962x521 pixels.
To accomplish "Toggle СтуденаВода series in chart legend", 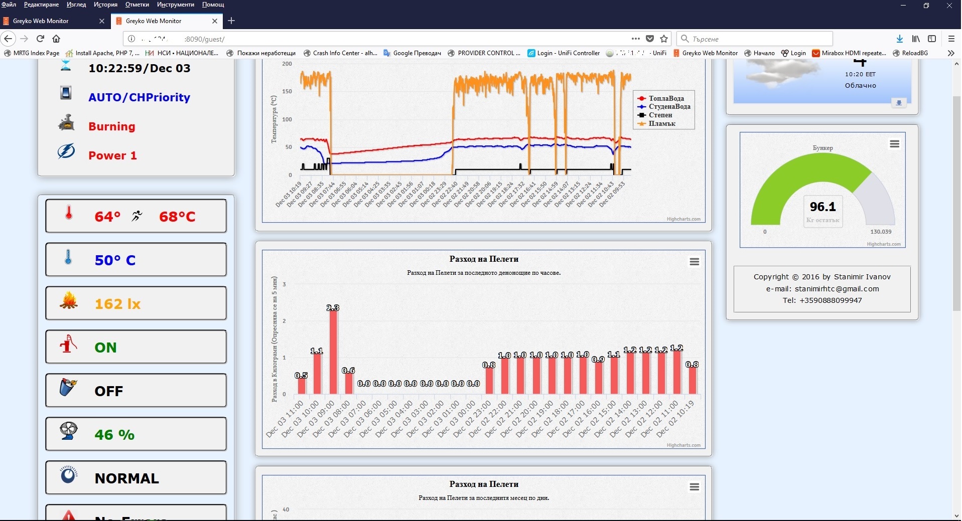I will coord(669,107).
